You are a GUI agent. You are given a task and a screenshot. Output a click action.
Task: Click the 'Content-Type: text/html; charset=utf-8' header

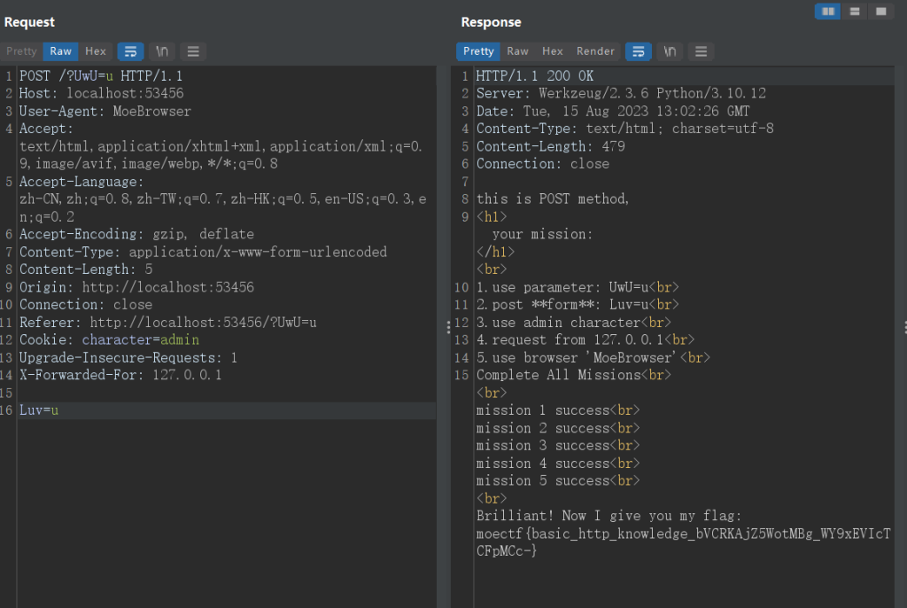click(x=625, y=129)
